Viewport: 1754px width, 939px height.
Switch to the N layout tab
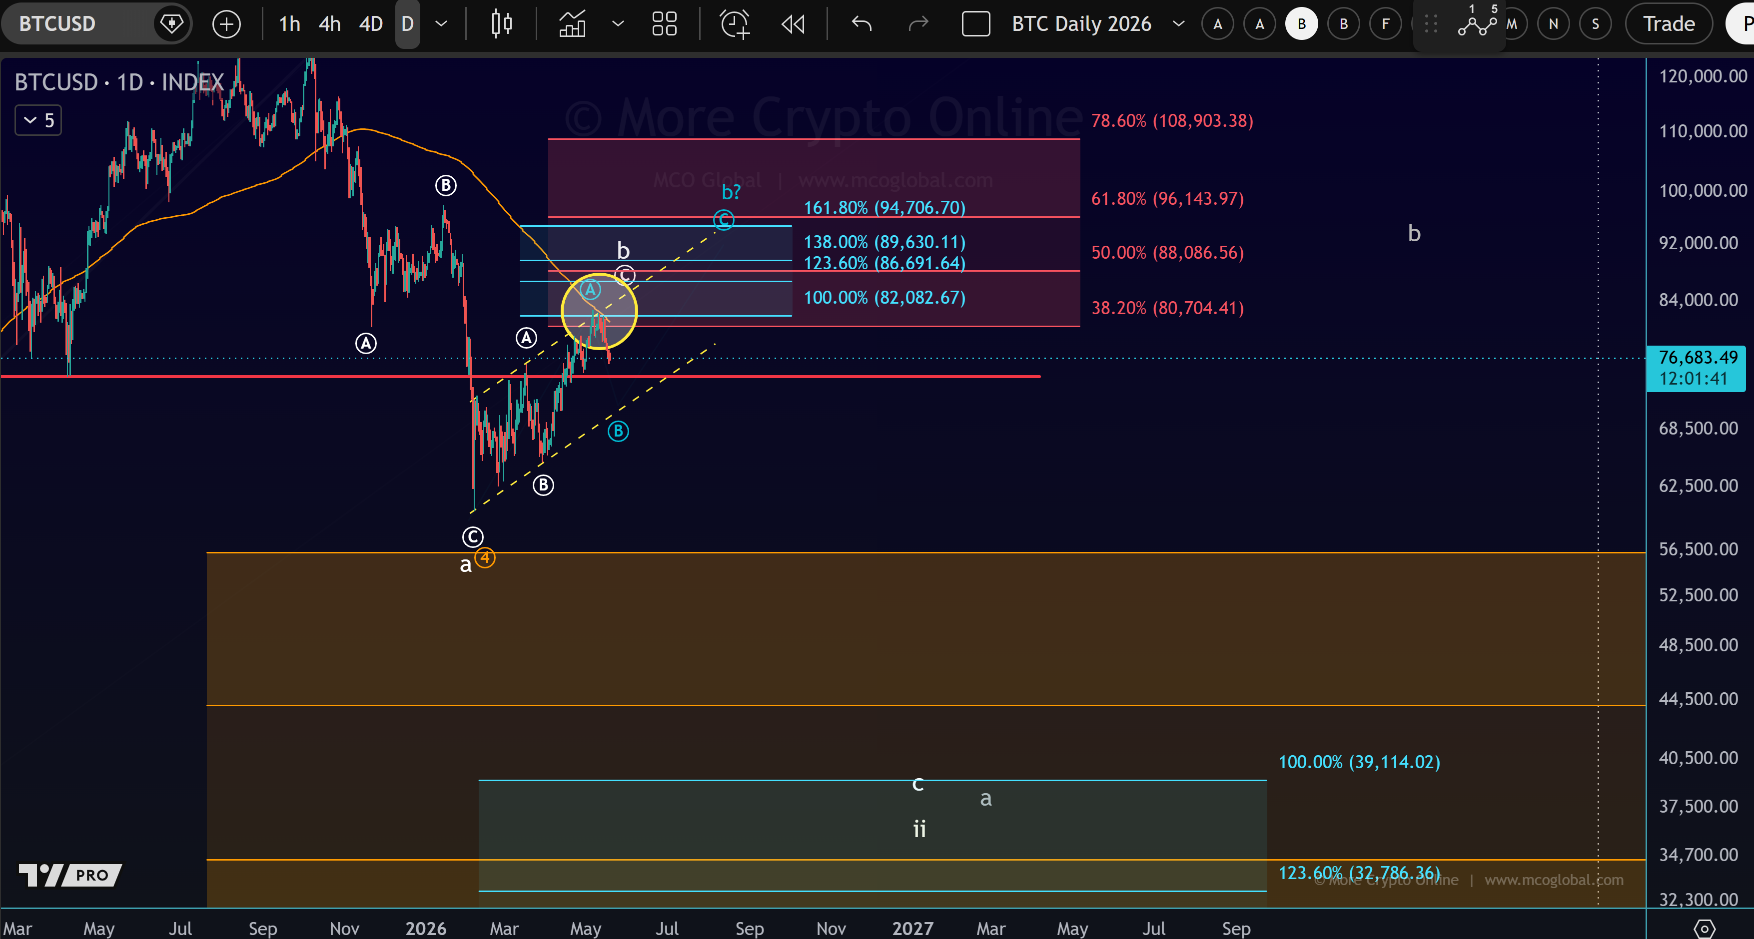(1553, 24)
